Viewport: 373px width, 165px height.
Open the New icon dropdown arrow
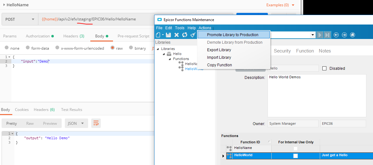pyautogui.click(x=163, y=35)
